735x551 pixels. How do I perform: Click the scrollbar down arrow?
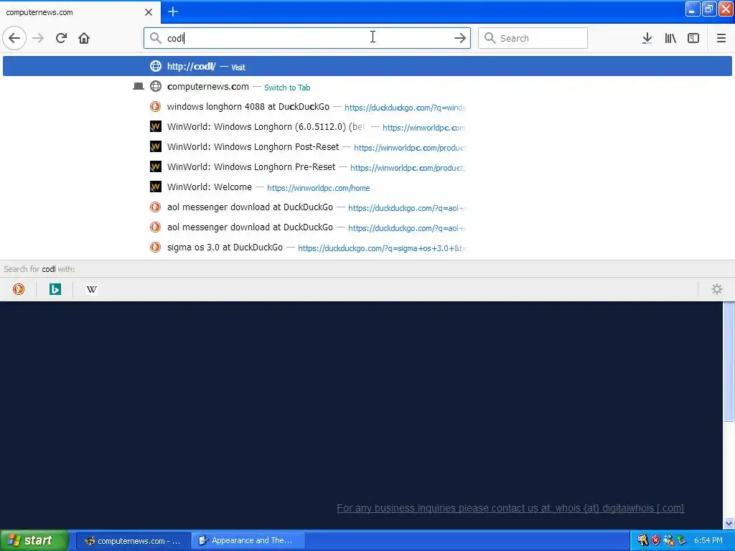[x=729, y=523]
